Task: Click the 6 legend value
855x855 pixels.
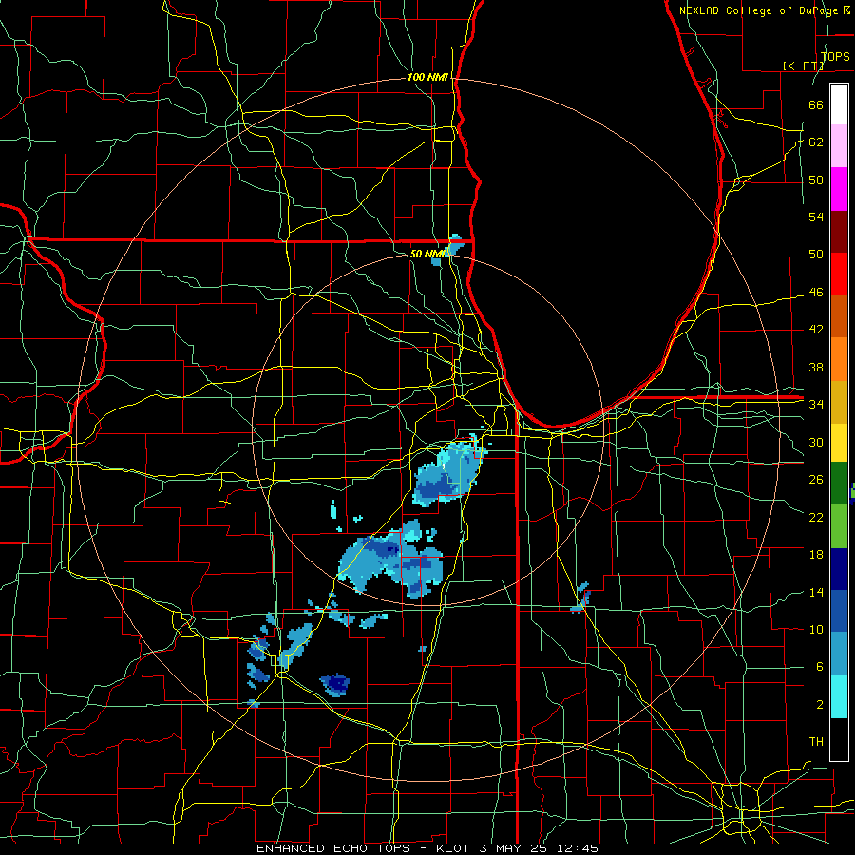Action: [x=819, y=667]
